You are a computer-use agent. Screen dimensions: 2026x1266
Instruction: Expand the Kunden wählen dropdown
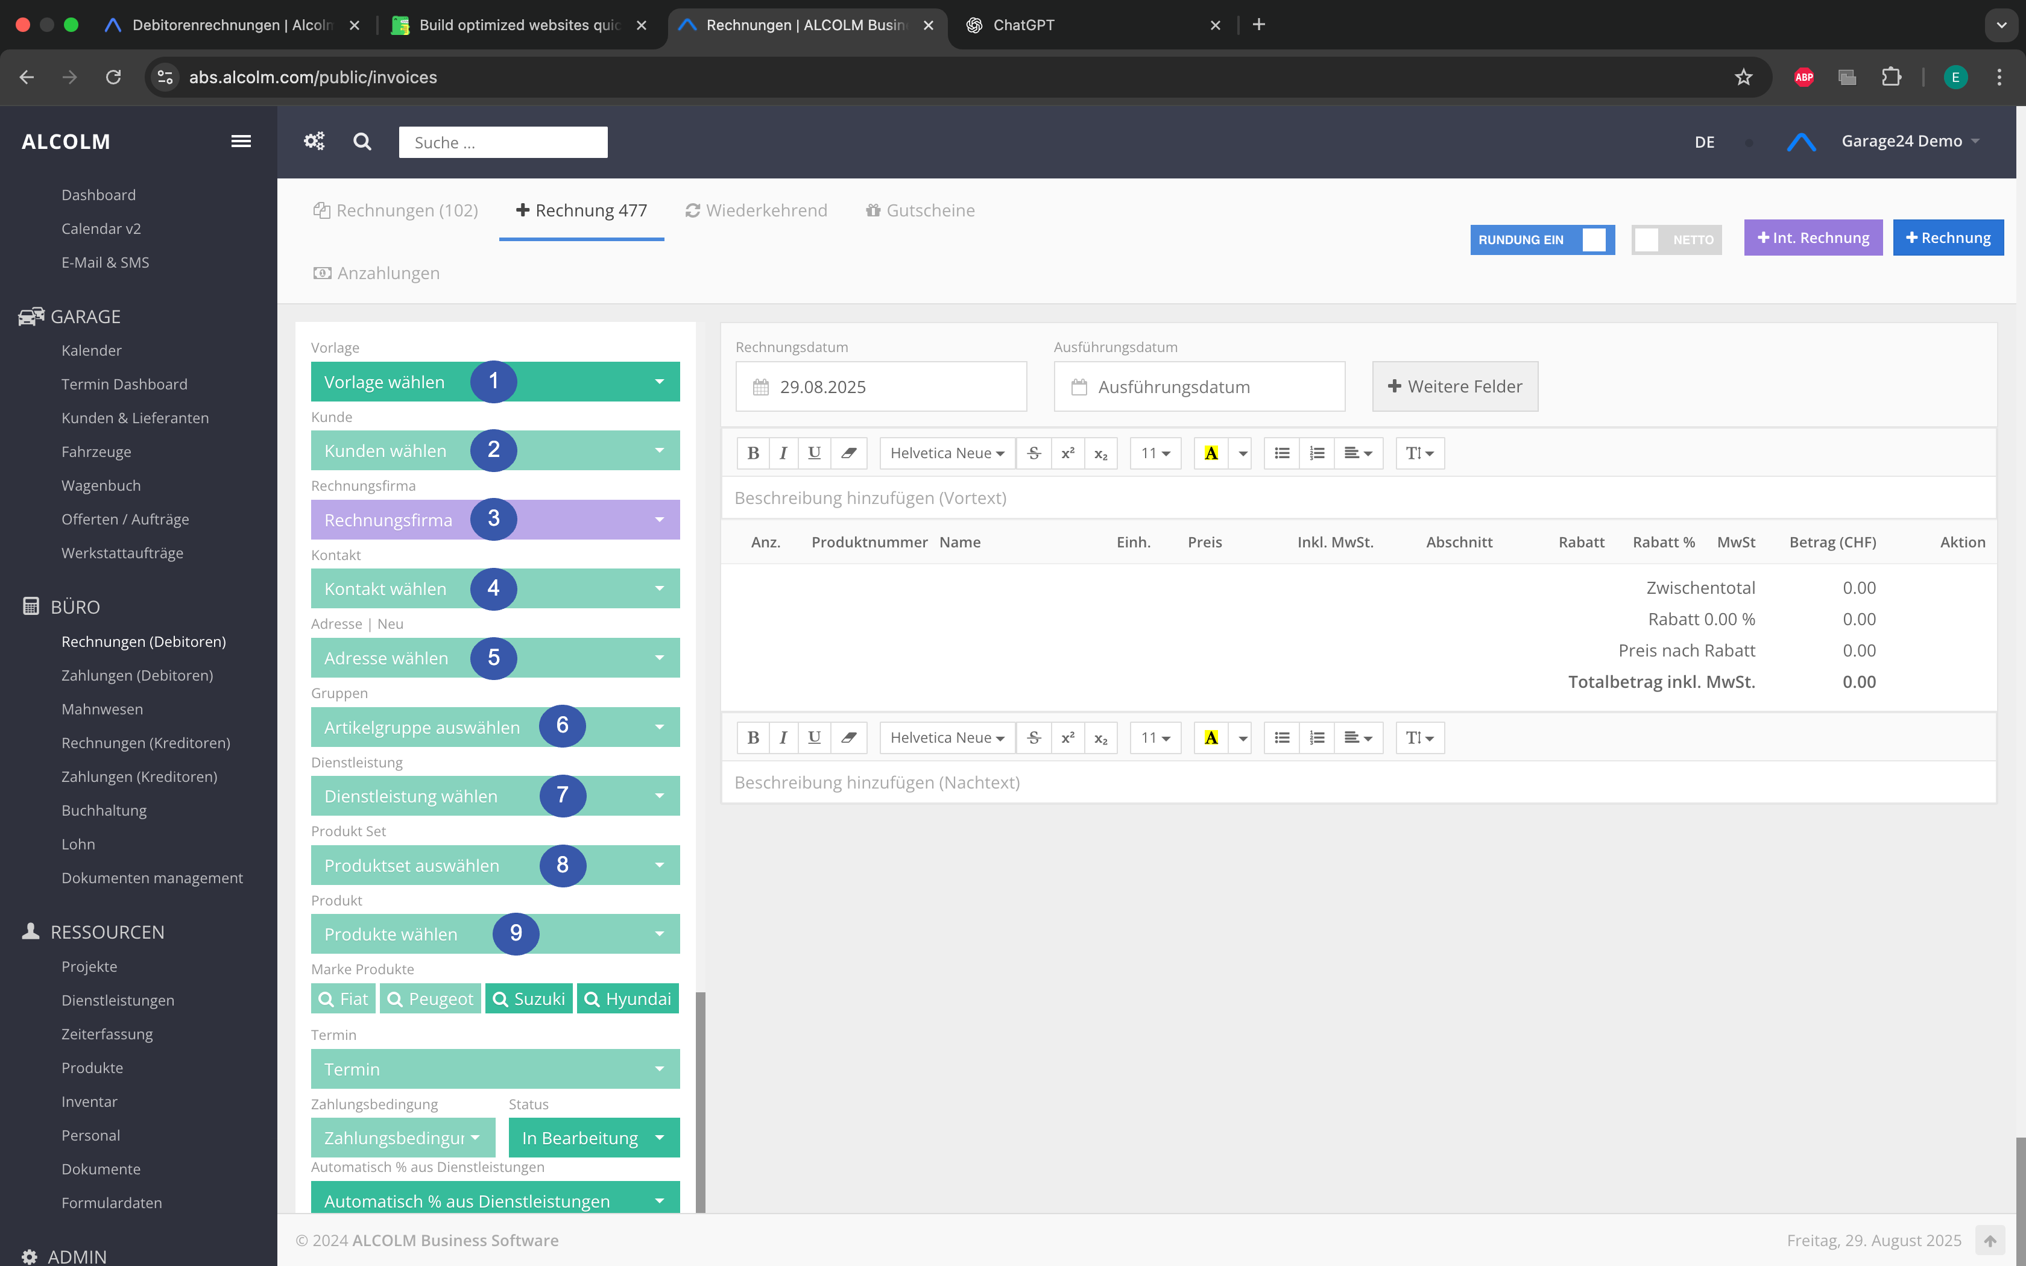click(495, 450)
